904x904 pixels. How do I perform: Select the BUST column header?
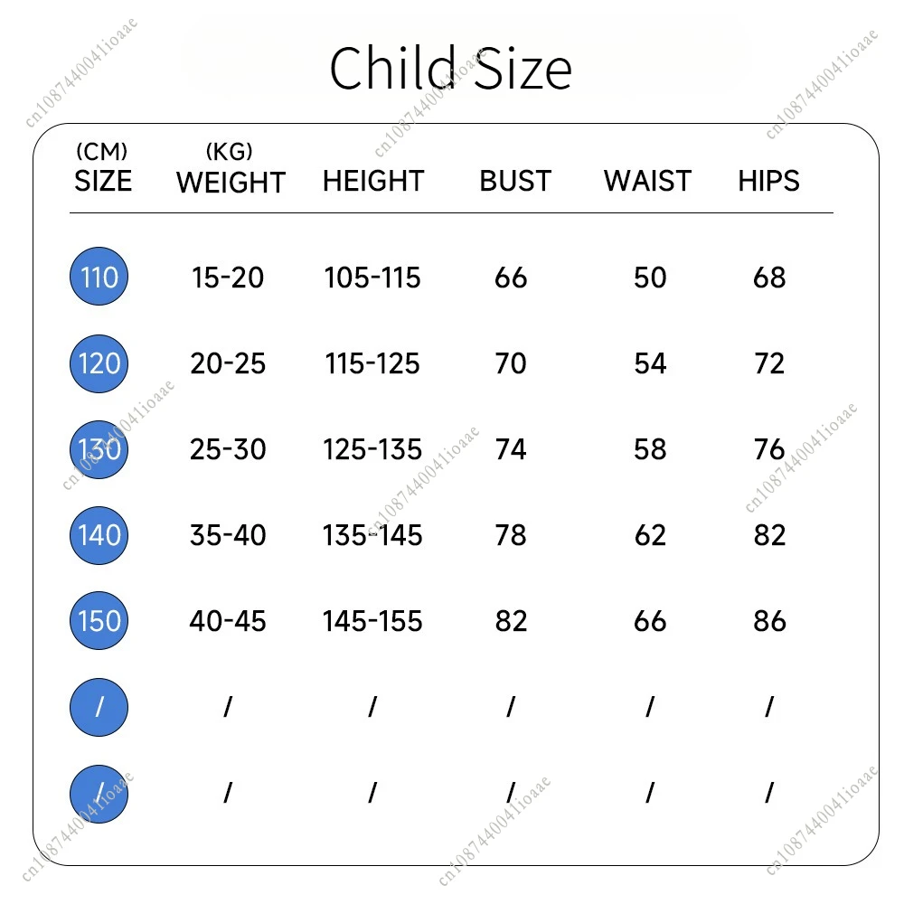(x=514, y=181)
